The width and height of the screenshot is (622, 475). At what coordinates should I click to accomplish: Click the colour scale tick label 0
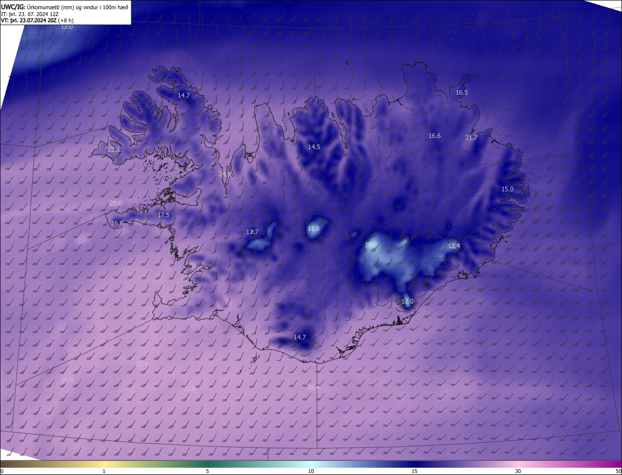pyautogui.click(x=2, y=471)
